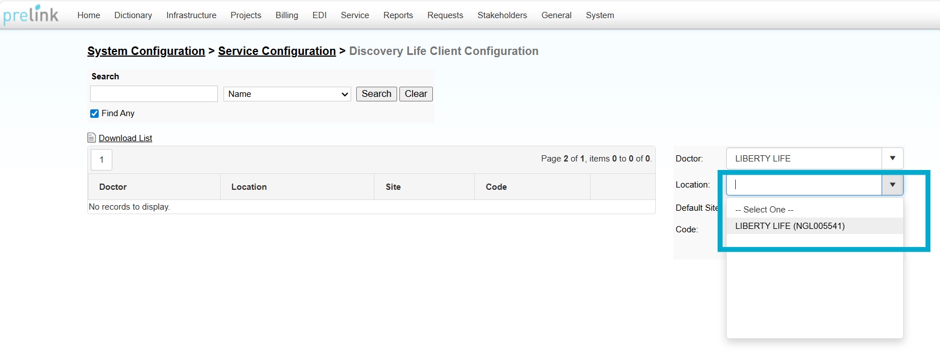
Task: Go to Service Configuration breadcrumb
Action: (277, 51)
